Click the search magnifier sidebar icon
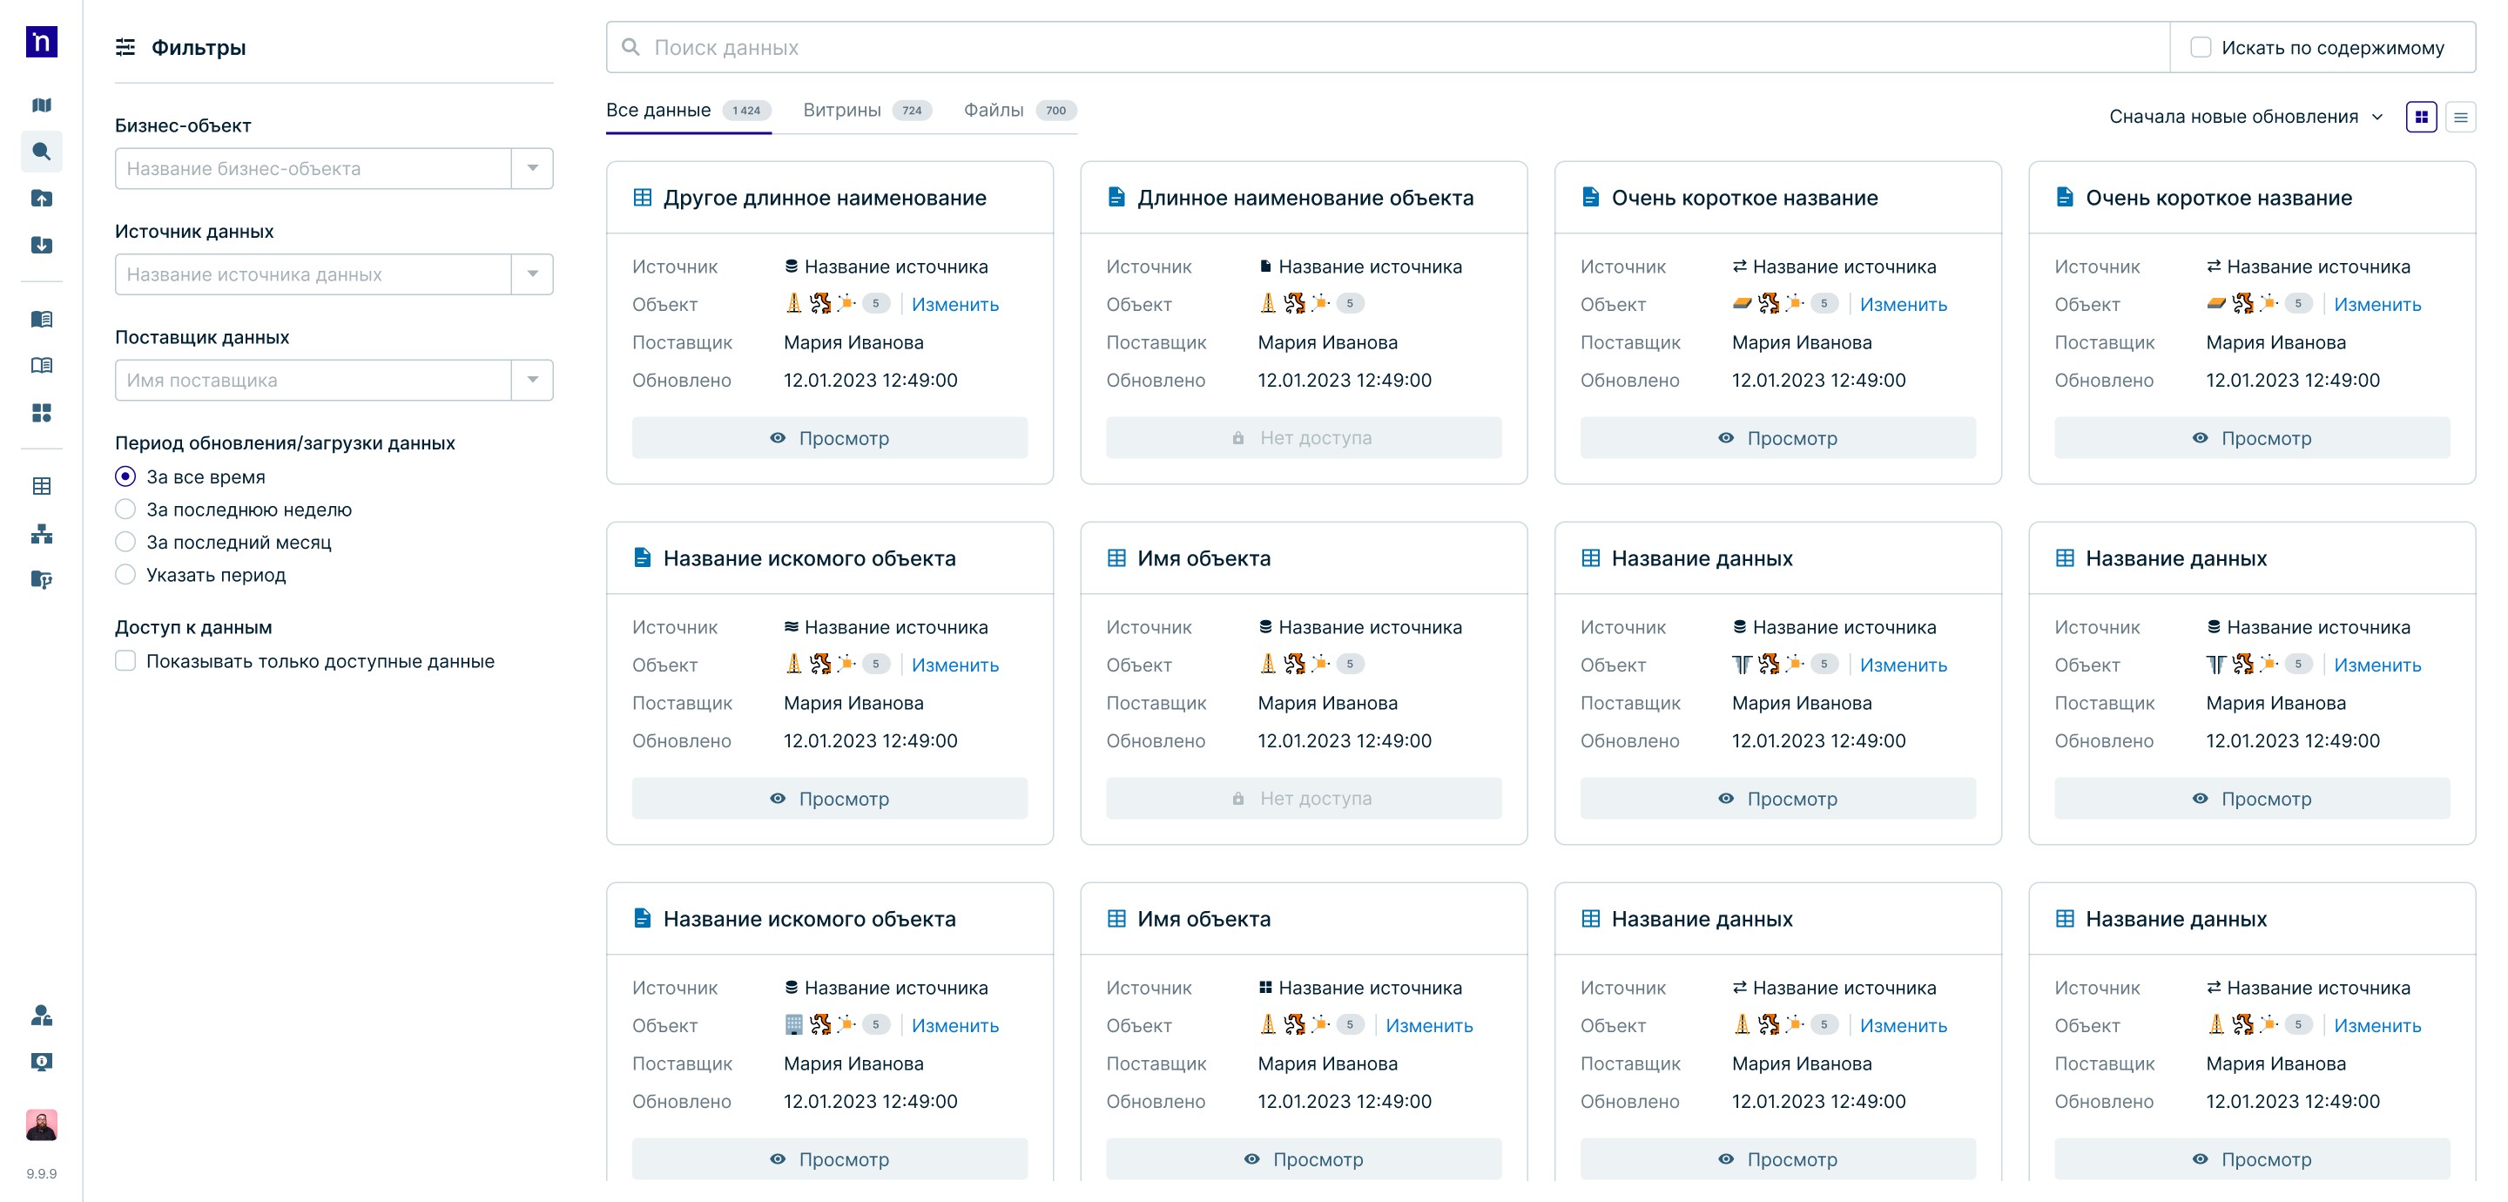 pyautogui.click(x=41, y=151)
